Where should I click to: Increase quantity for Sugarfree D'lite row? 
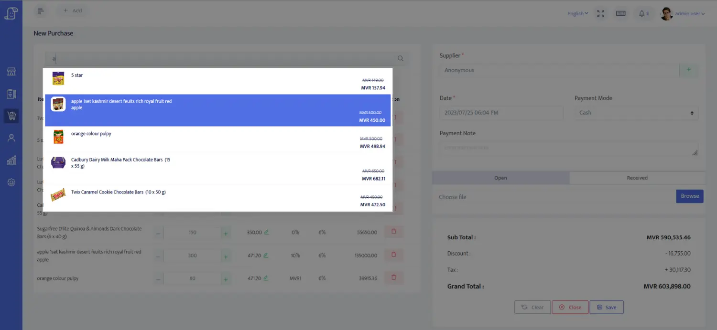point(226,233)
